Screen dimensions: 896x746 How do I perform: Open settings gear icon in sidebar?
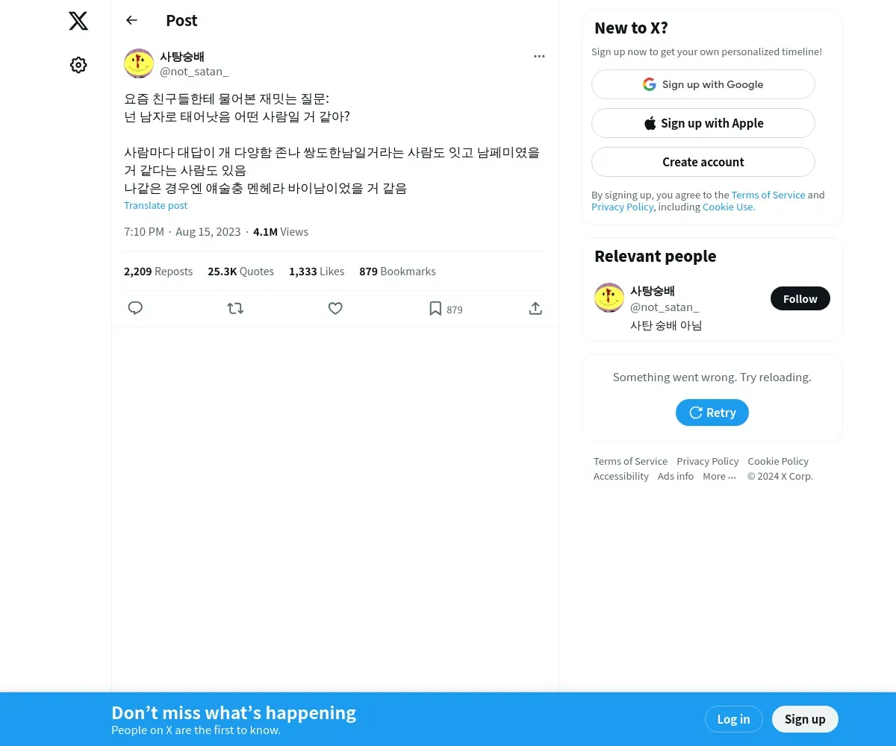(78, 65)
